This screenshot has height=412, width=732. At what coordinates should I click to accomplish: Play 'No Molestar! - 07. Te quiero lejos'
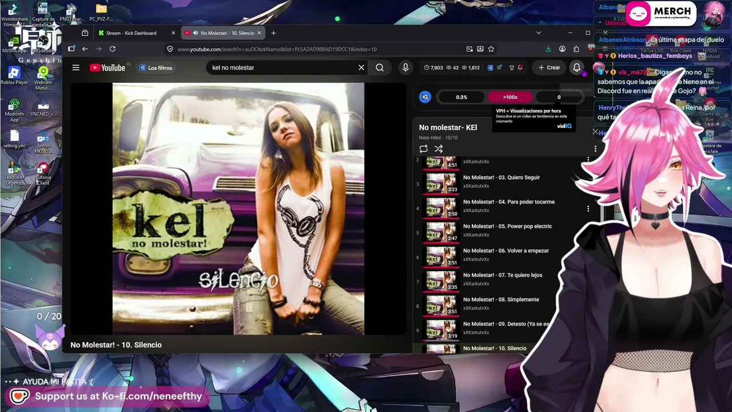pos(503,275)
